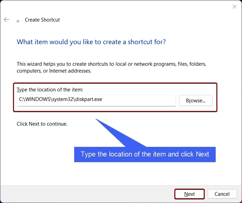242x203 pixels.
Task: Click the 'Click Next to continue.' text
Action: [42, 124]
